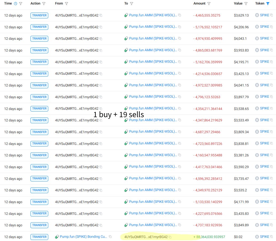
Task: Select value $3,381.26
Action: 241,155
